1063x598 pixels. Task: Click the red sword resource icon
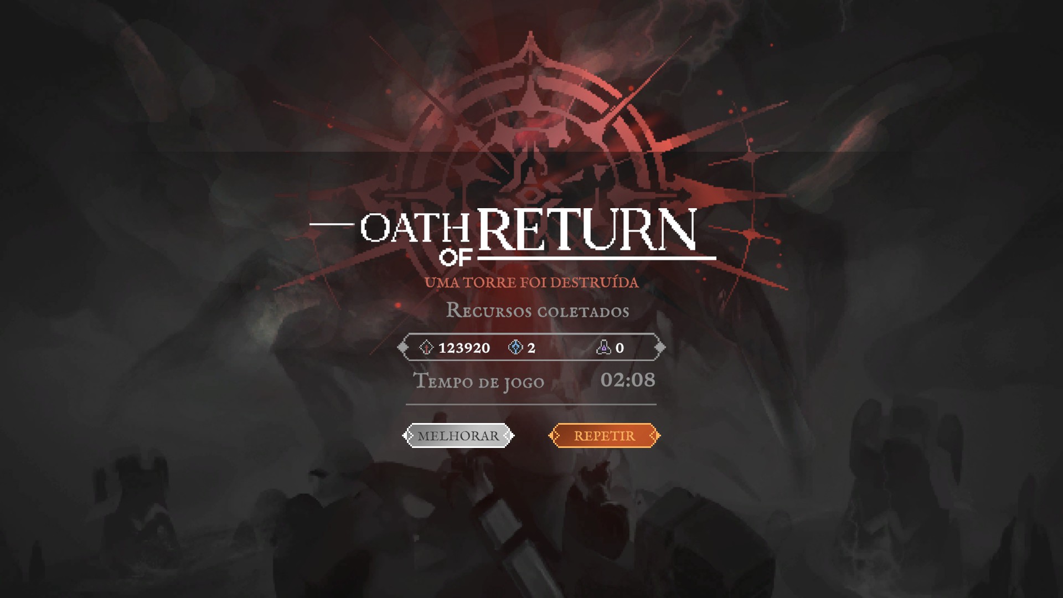426,348
